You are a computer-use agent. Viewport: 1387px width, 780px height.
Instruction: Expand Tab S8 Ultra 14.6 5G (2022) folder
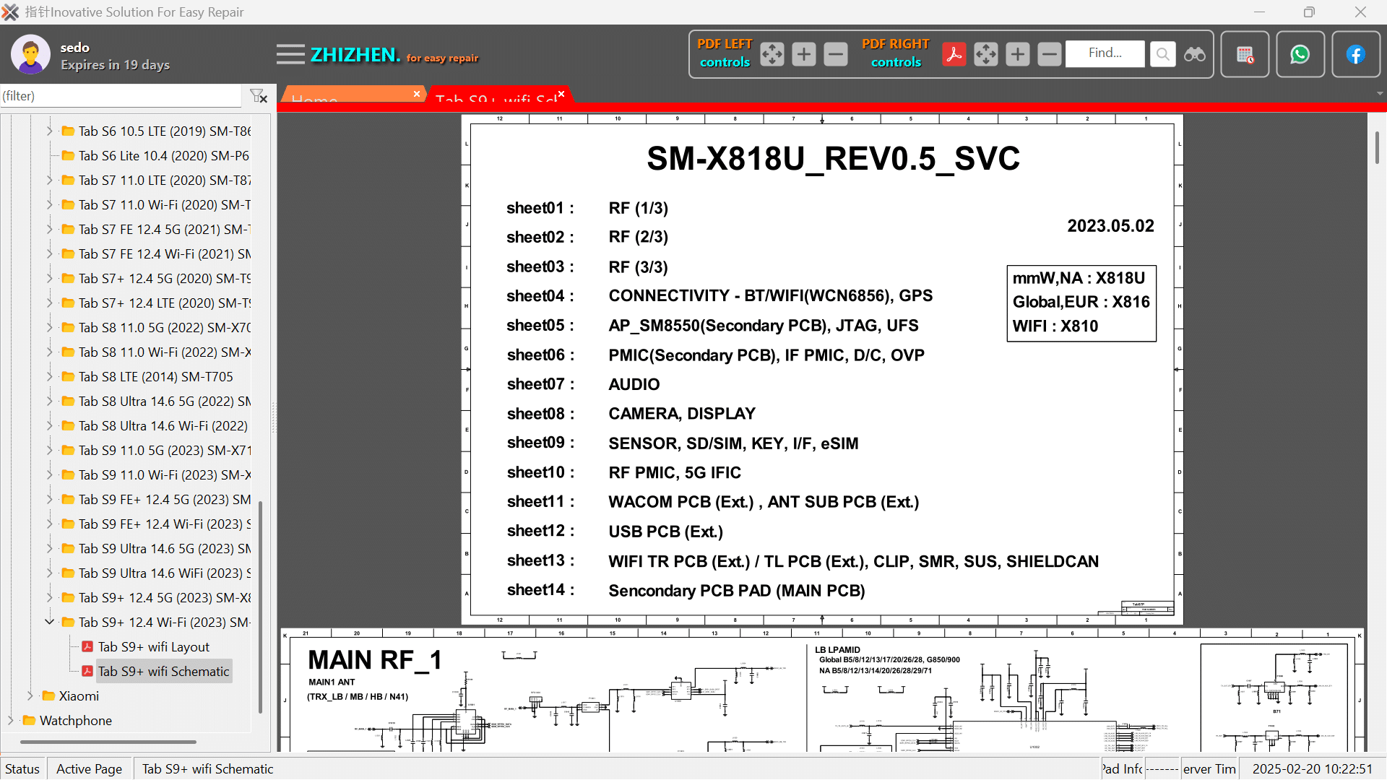click(49, 401)
